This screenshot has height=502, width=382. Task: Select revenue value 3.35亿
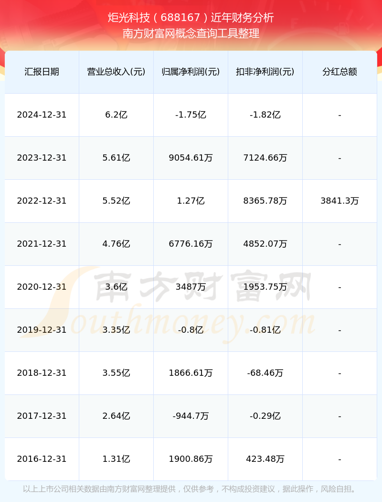point(116,330)
